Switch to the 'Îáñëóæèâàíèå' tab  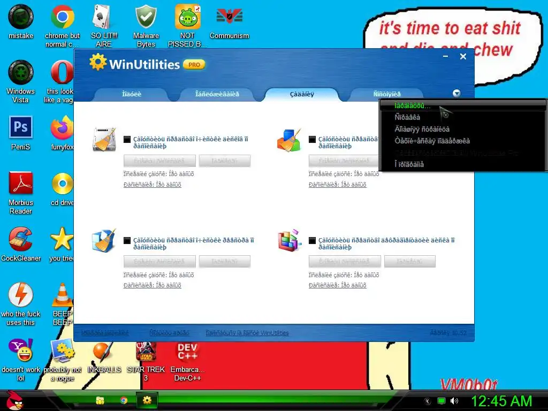pyautogui.click(x=217, y=94)
